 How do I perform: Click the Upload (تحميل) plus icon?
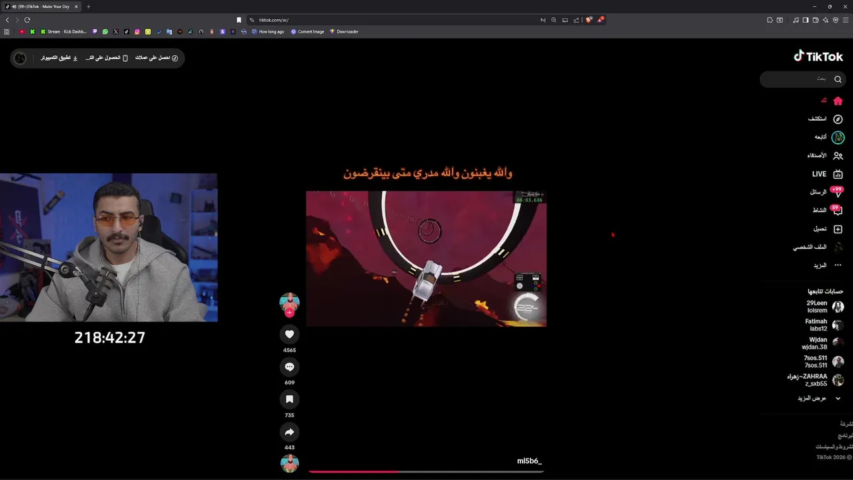[838, 229]
